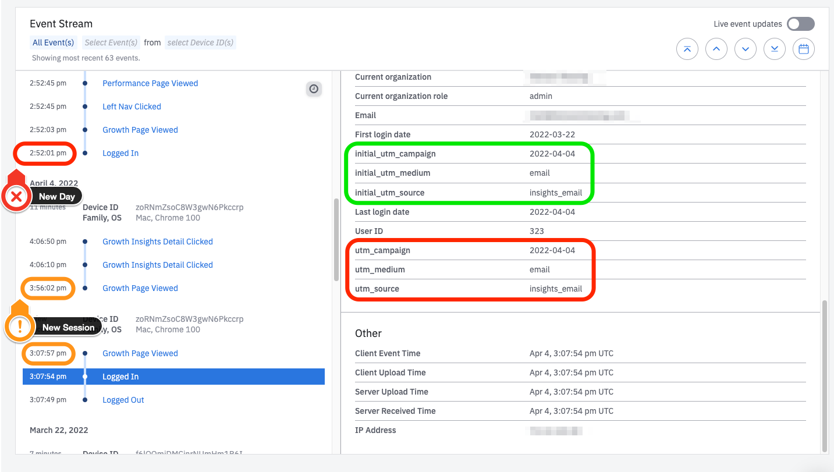834x472 pixels.
Task: Click the timeline dot for the 2:52:01 pm Logged In event
Action: pos(85,153)
